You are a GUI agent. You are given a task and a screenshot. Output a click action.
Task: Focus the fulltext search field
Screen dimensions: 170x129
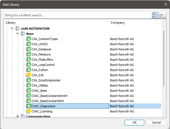pos(77,15)
